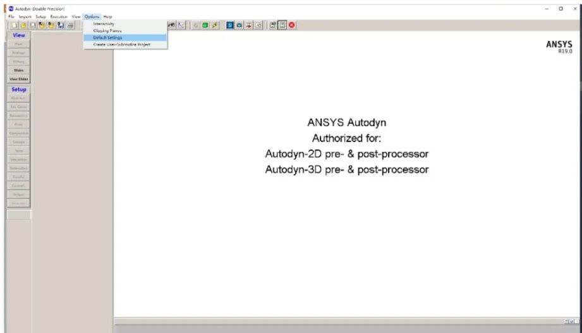Click the blue floppy disk Save As icon
Image resolution: width=582 pixels, height=333 pixels.
tap(61, 25)
